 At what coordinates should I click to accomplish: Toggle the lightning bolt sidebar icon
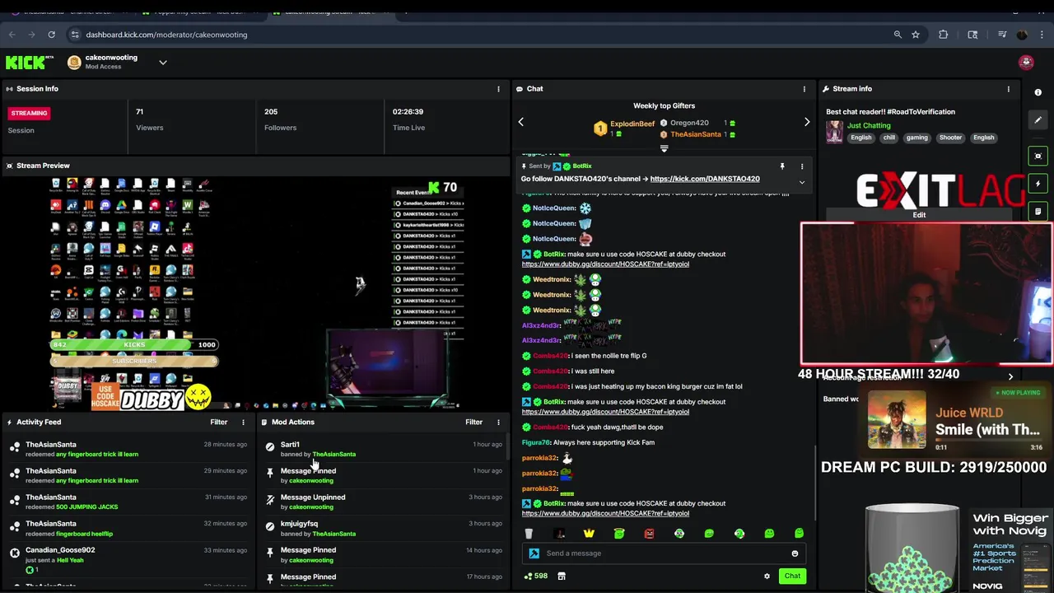[1038, 184]
